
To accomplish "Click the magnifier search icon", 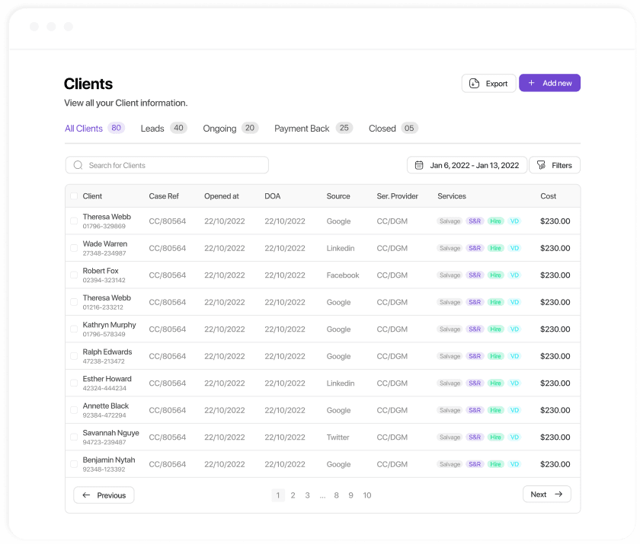I will pos(78,165).
